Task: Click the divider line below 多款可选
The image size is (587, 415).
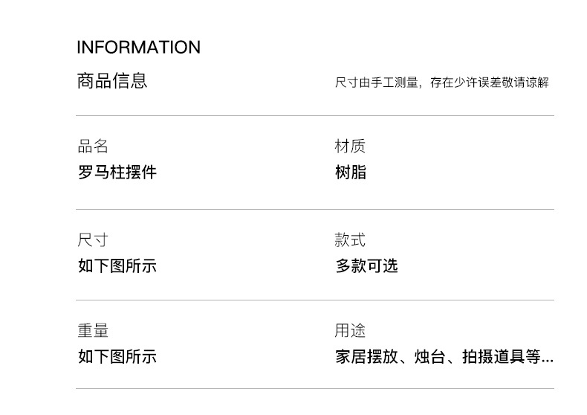Action: pyautogui.click(x=315, y=300)
